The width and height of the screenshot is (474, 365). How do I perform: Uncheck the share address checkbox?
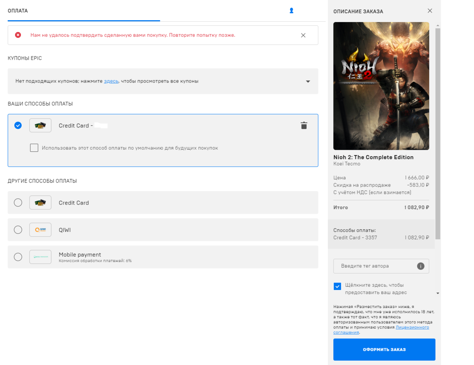coord(337,286)
